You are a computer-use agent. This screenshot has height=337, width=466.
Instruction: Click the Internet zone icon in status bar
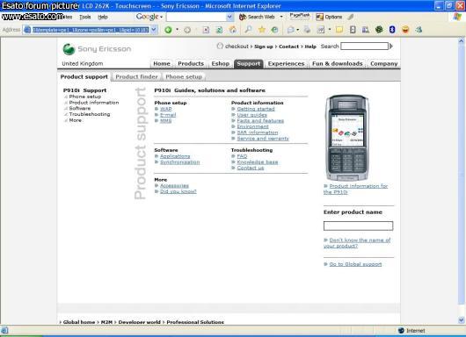401,331
